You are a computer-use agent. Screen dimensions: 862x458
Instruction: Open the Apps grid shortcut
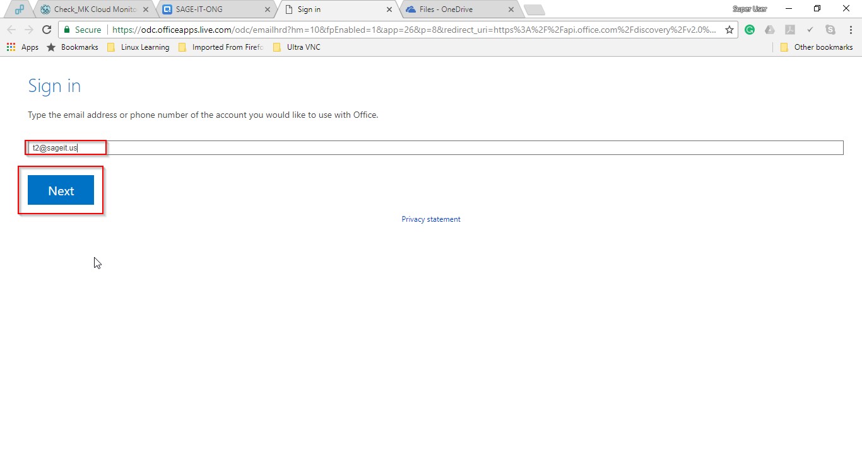coord(22,47)
